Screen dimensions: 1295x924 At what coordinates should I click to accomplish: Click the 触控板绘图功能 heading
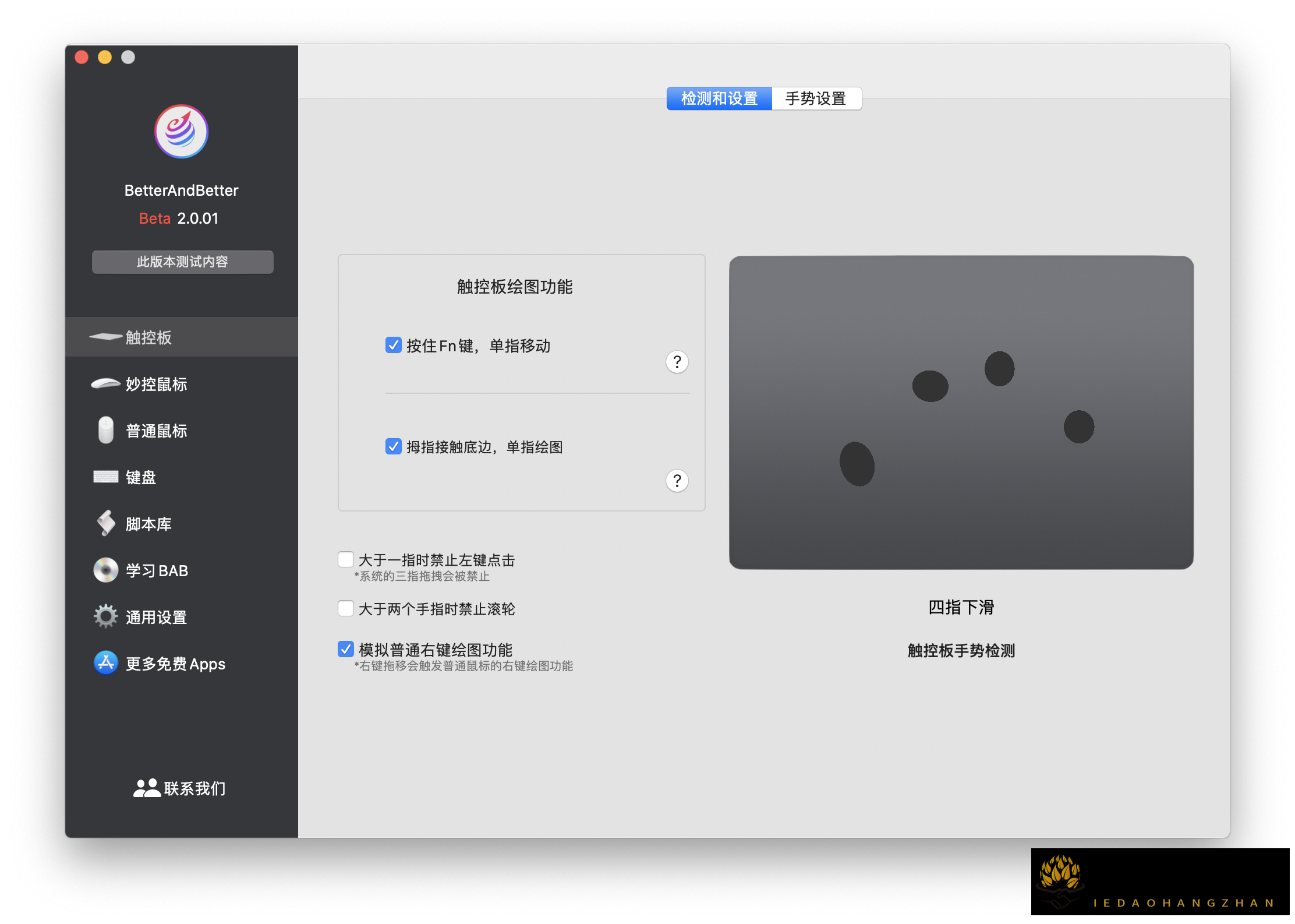(x=515, y=287)
